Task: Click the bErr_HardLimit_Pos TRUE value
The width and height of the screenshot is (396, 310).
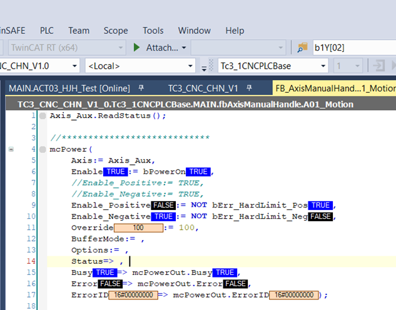Action: coord(320,205)
